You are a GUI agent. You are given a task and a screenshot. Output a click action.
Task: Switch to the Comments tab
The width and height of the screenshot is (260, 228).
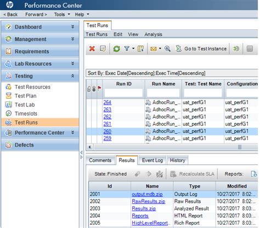100,161
